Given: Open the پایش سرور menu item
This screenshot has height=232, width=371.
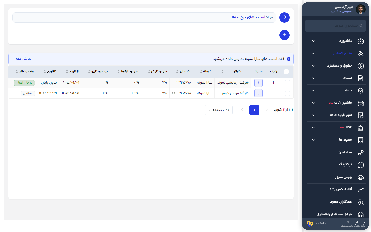Looking at the screenshot, I should [336, 177].
